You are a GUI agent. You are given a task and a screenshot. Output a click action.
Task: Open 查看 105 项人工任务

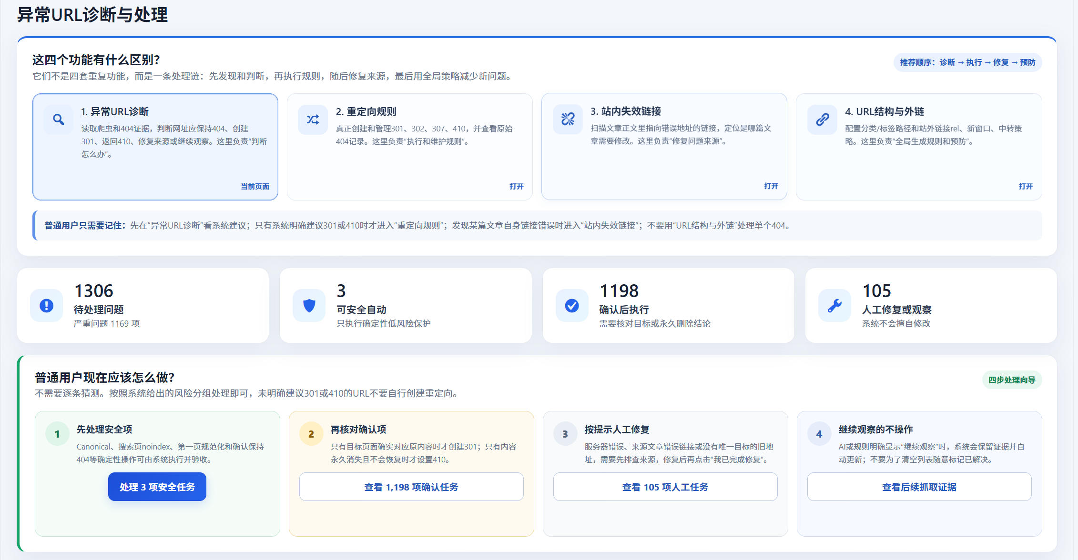click(x=665, y=487)
